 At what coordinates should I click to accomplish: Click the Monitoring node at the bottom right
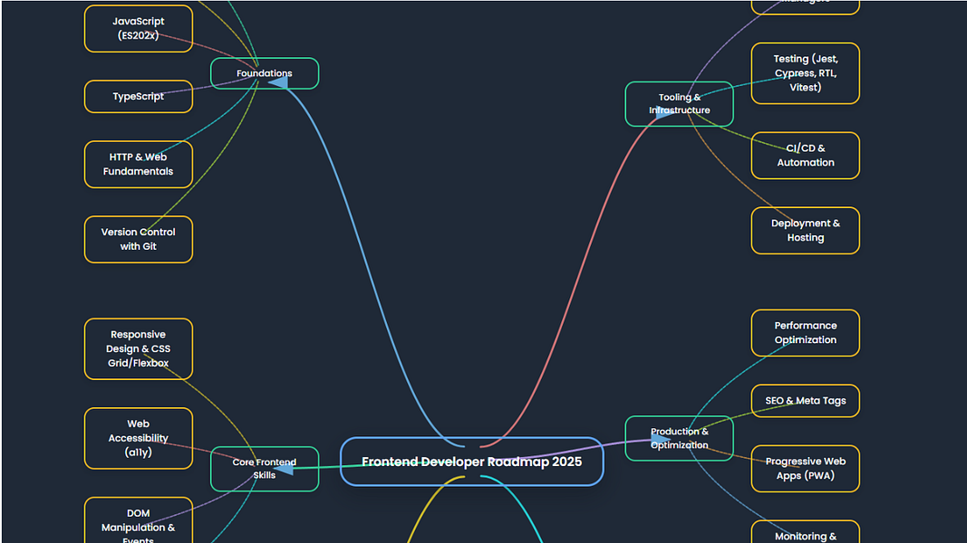(806, 532)
